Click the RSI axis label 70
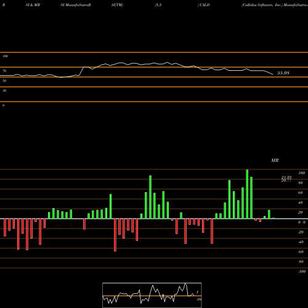Screen dimensions: 308x308 coord(4,71)
